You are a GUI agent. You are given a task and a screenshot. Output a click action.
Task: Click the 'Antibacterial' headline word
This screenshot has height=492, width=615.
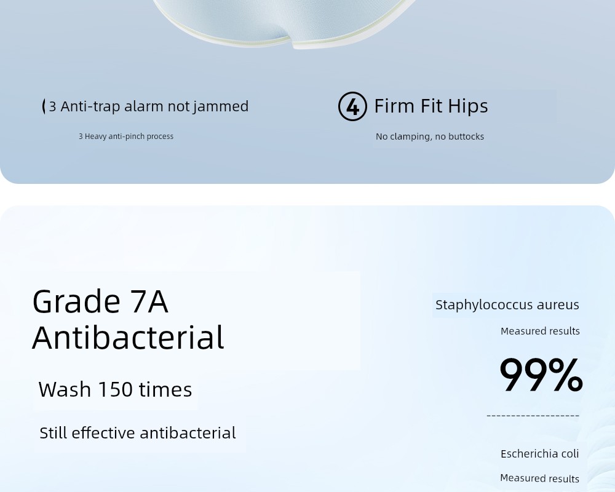coord(129,338)
